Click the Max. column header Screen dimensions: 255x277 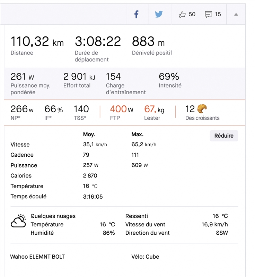click(138, 135)
